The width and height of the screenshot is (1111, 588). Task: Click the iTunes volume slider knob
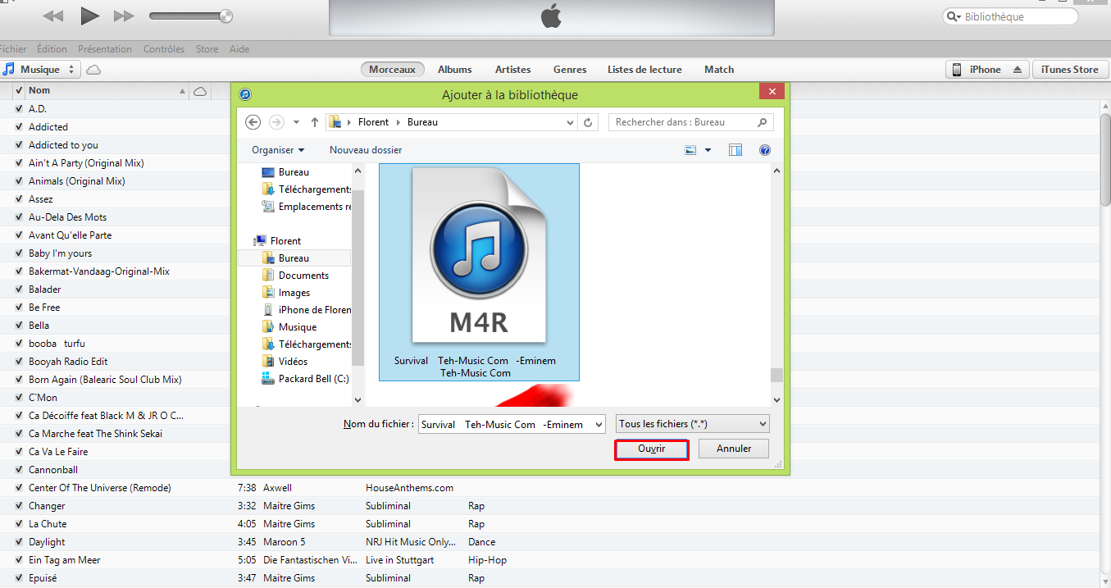click(227, 16)
